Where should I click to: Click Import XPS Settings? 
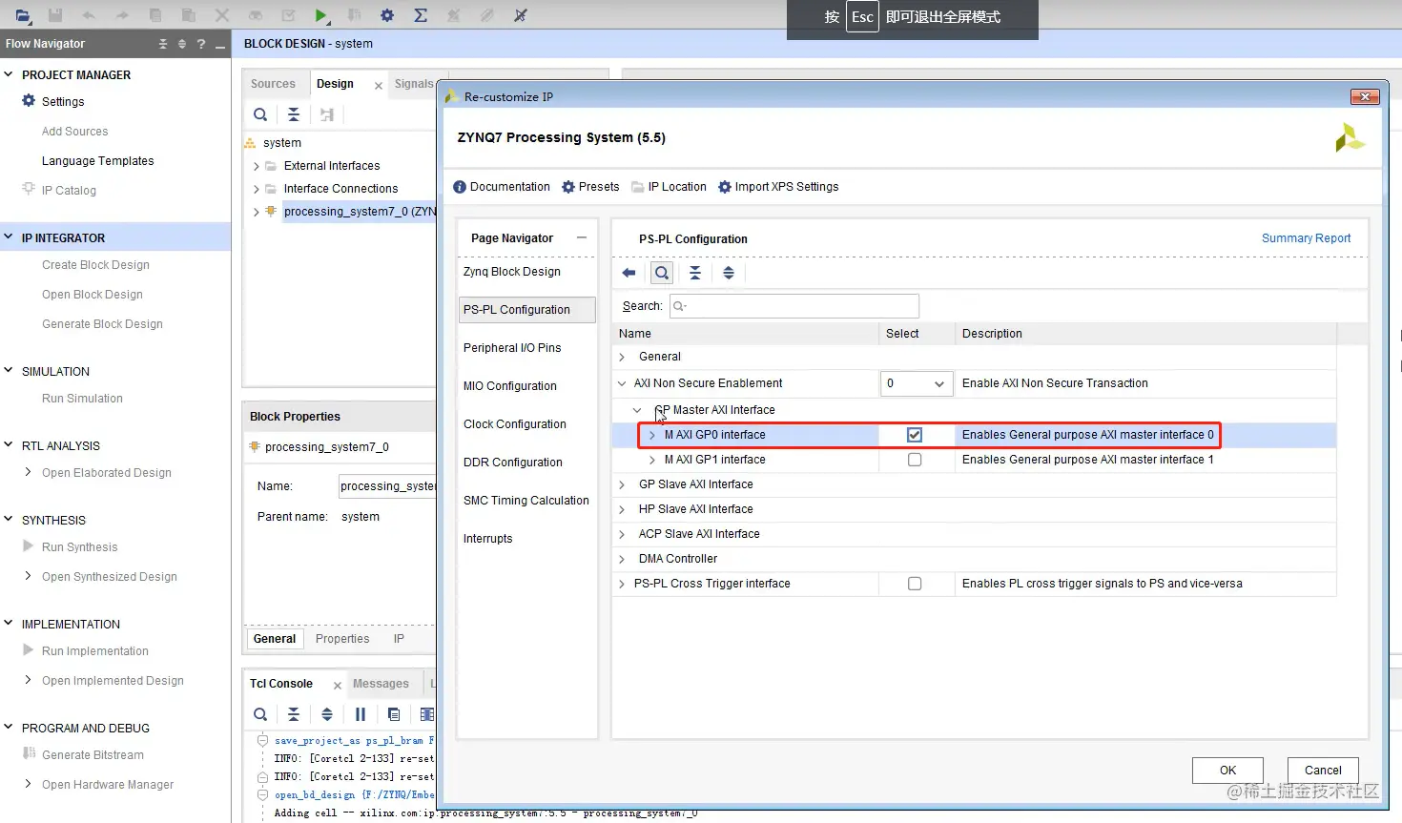click(778, 187)
